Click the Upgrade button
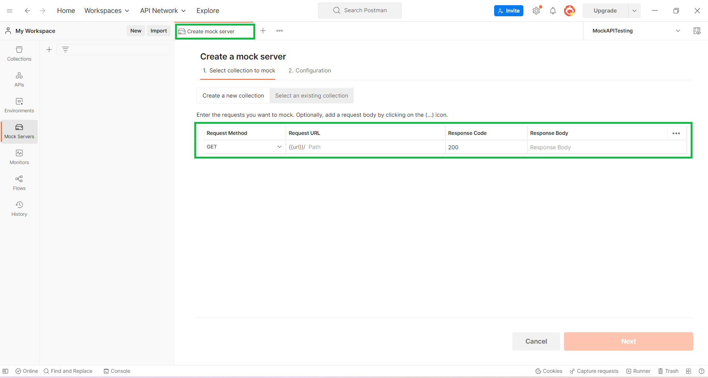Image resolution: width=708 pixels, height=378 pixels. tap(605, 11)
